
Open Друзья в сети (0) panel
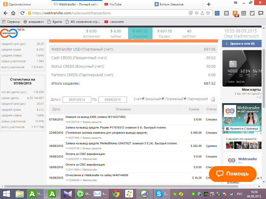coord(242,44)
